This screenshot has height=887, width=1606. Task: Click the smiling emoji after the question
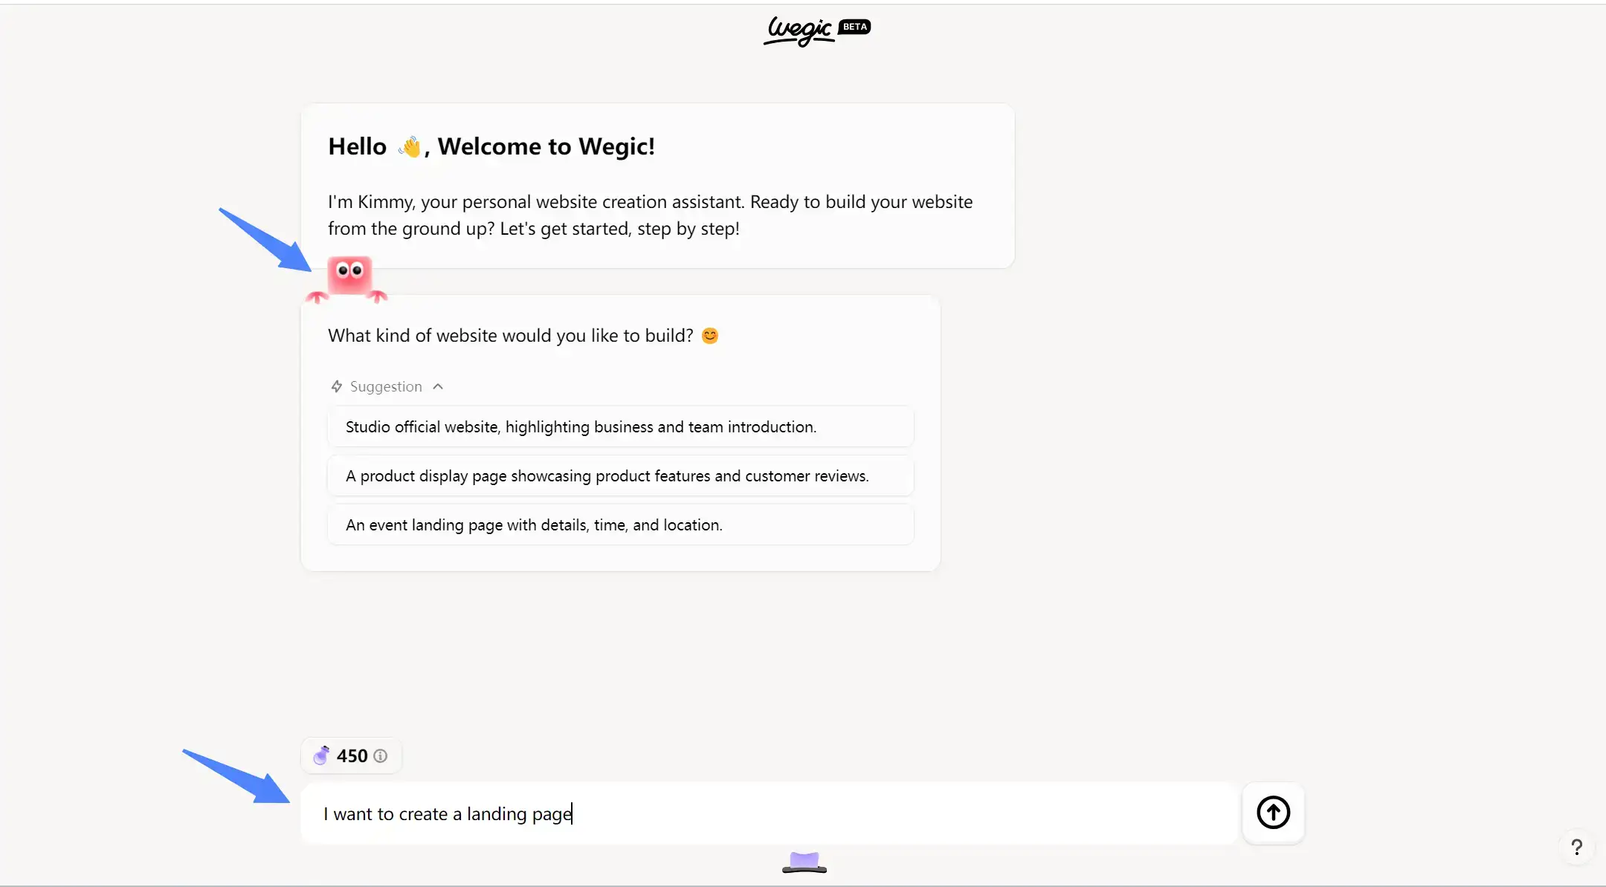710,336
